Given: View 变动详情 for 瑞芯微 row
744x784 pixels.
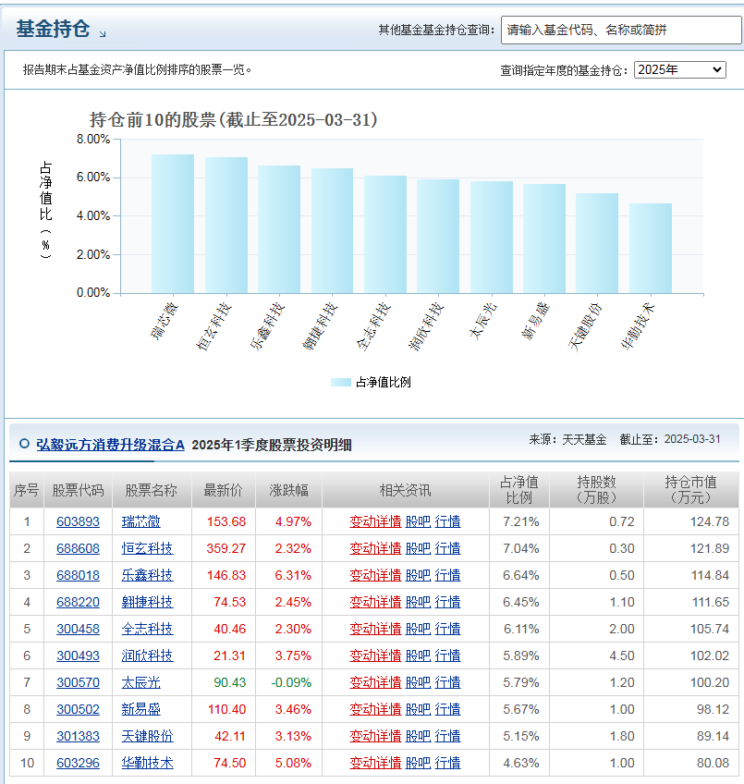Looking at the screenshot, I should [375, 521].
